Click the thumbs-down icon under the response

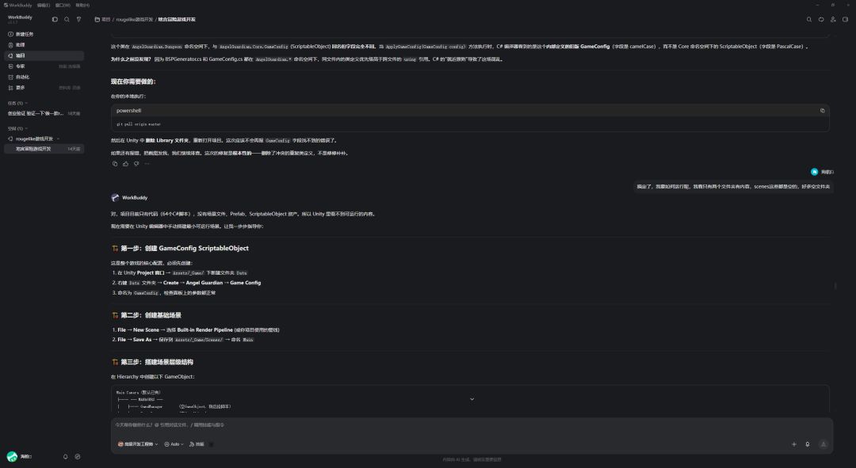coord(136,164)
